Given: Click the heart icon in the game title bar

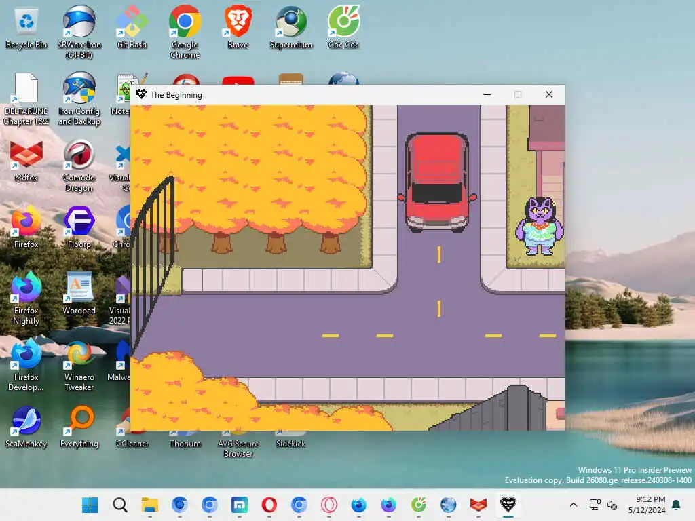Looking at the screenshot, I should coord(141,94).
